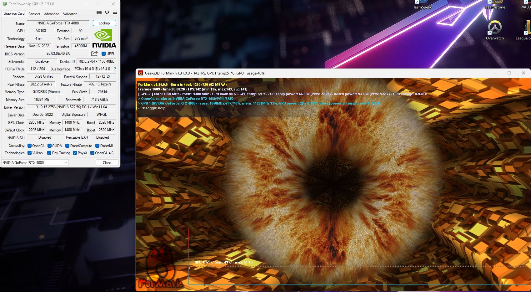Click the Texture Fillrate 766.1 GTexel/s field

pos(100,84)
